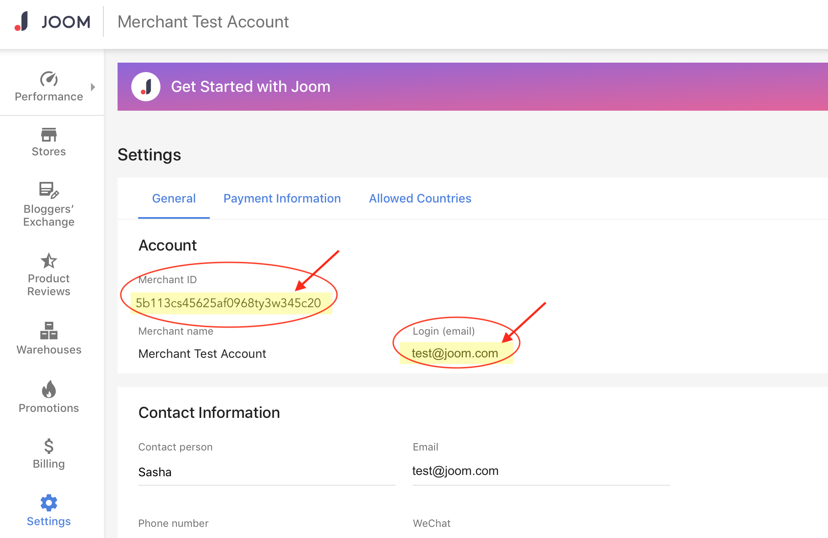The height and width of the screenshot is (538, 828).
Task: Open the Get Started with Joom banner
Action: [251, 86]
